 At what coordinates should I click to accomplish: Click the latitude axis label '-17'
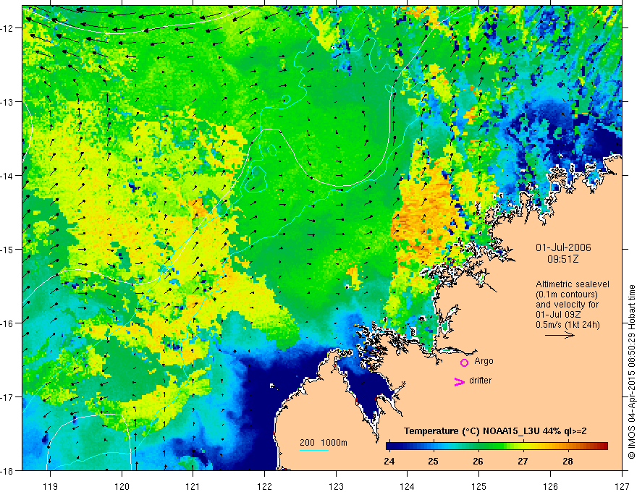pos(8,397)
